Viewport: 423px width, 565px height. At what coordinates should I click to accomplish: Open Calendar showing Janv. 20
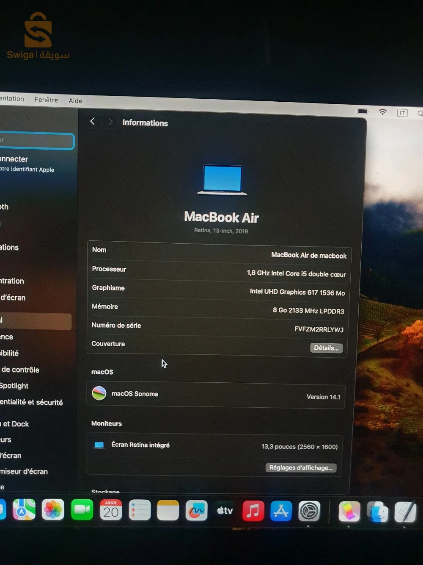(x=111, y=510)
